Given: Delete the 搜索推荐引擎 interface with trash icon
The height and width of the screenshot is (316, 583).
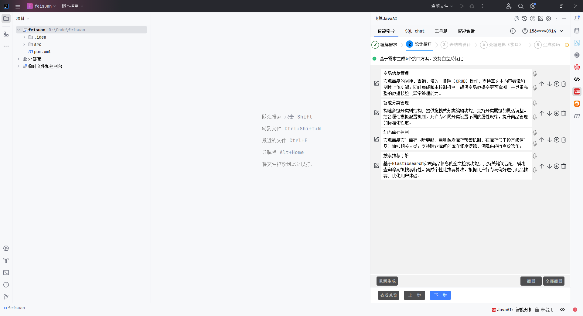Looking at the screenshot, I should [564, 166].
